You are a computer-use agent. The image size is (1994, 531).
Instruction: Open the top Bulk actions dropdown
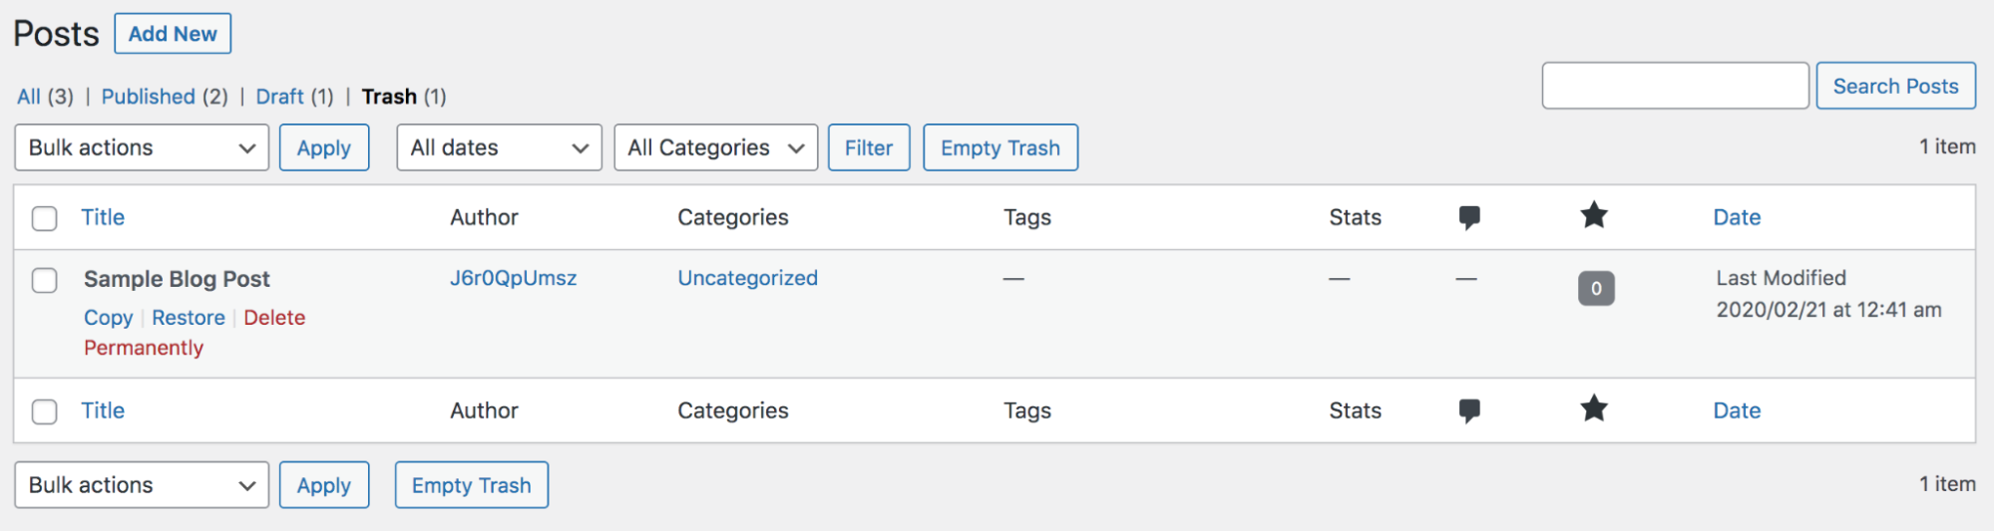point(142,147)
